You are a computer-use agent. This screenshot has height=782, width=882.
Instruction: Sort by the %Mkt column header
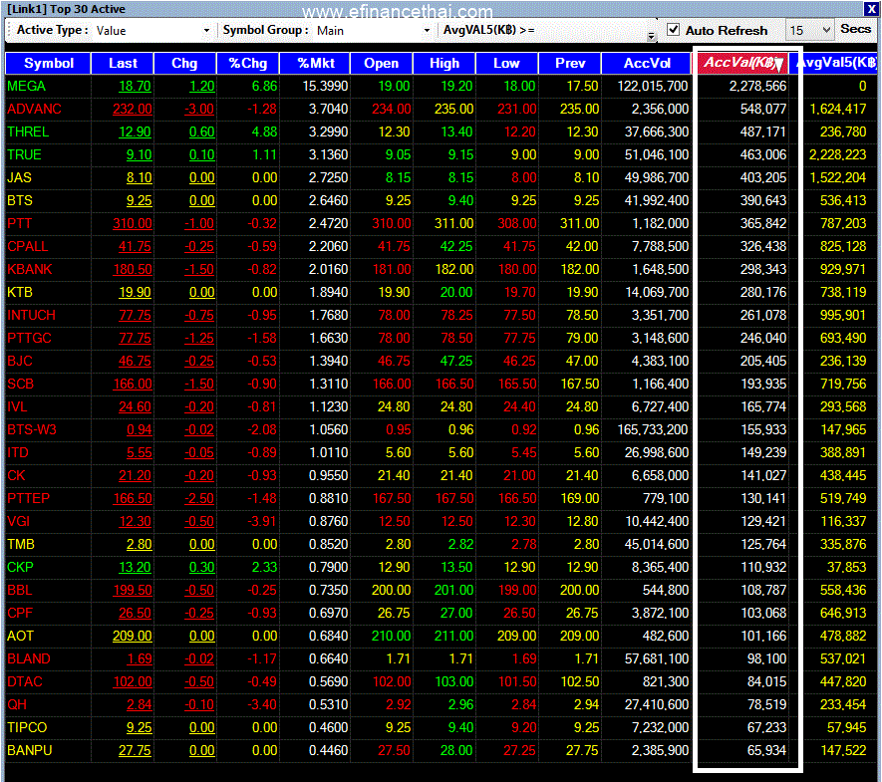pos(316,63)
